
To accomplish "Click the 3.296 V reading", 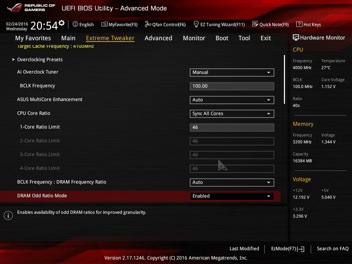I will (300, 216).
